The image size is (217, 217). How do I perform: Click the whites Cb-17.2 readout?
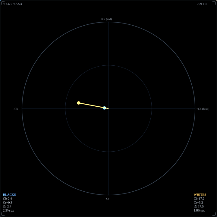(199, 199)
